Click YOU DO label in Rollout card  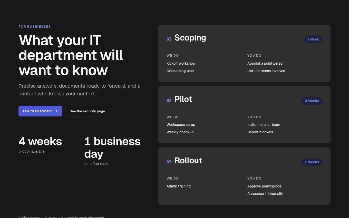click(254, 178)
